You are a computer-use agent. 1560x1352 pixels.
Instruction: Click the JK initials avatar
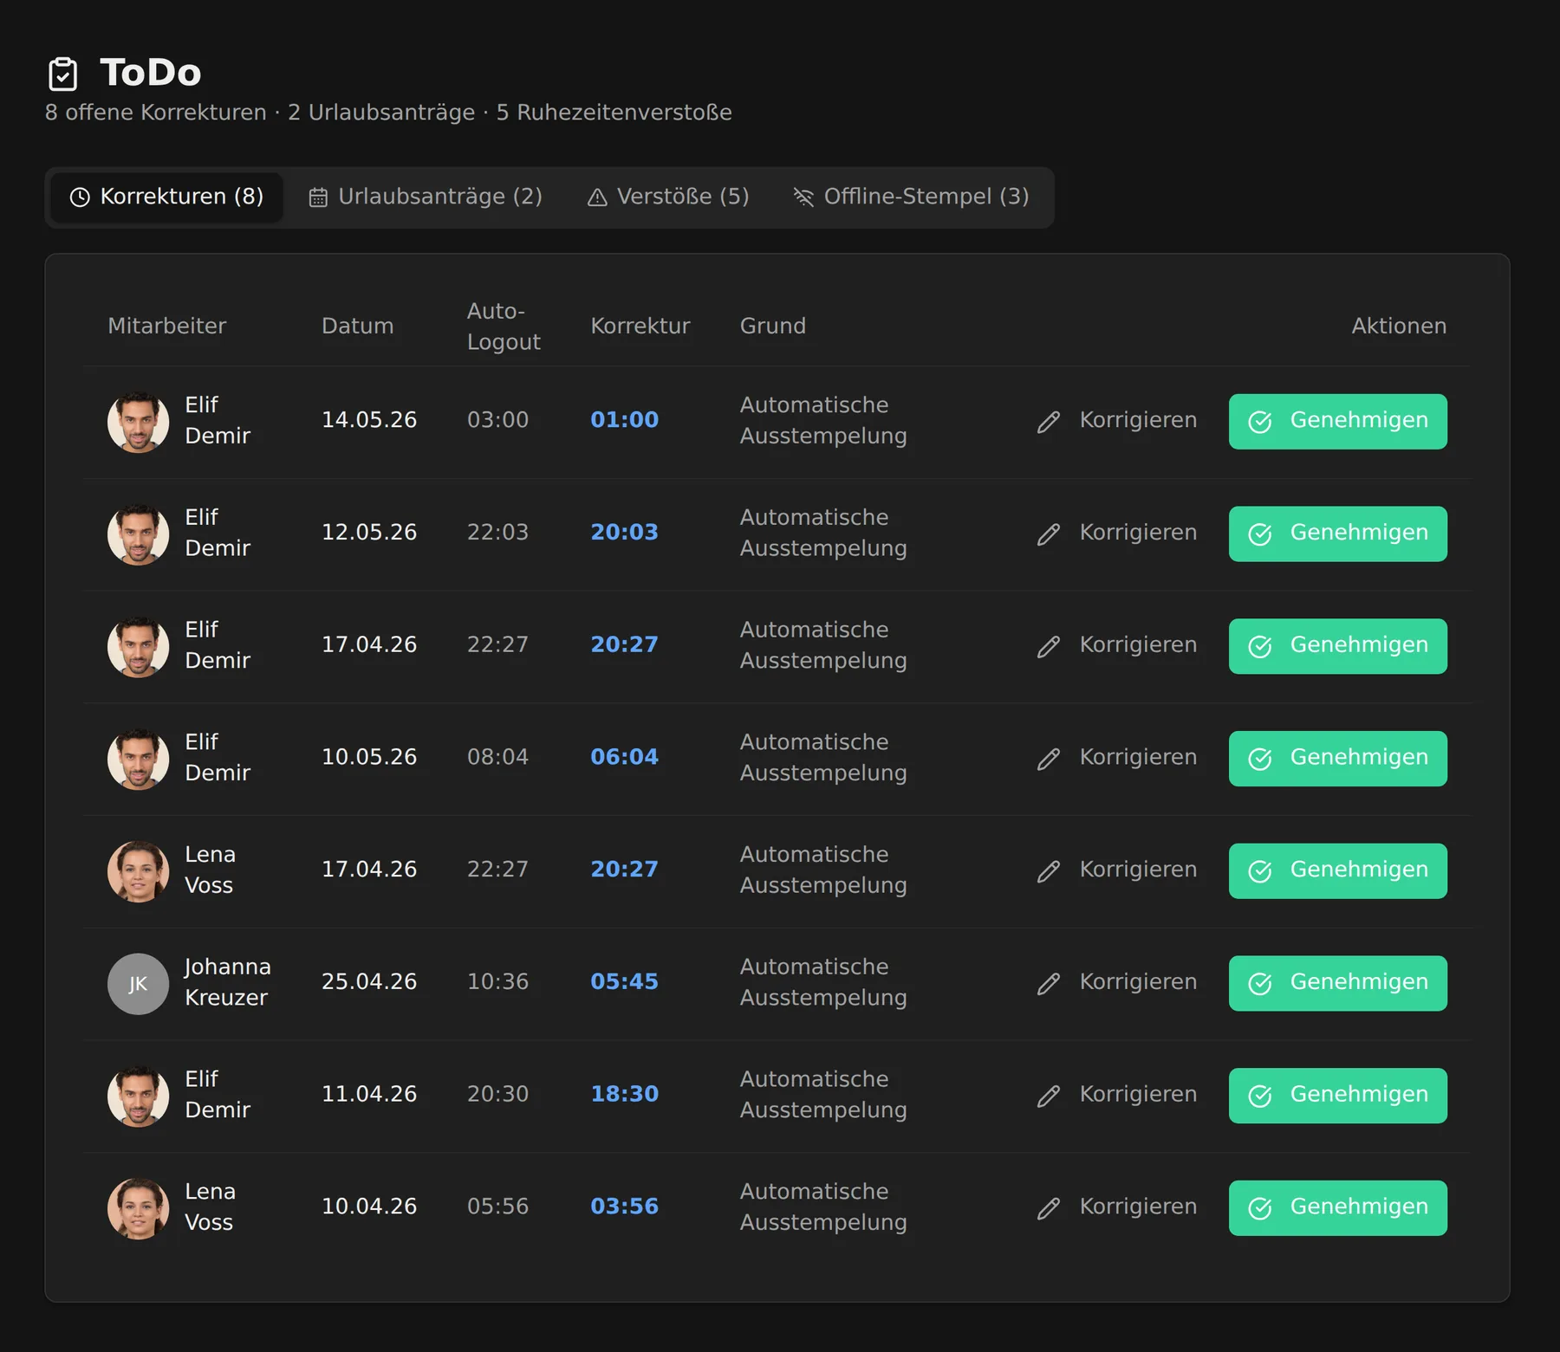click(x=138, y=984)
